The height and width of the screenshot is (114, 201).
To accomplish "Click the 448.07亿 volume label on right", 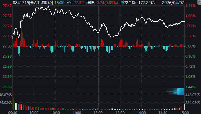I will point(193,95).
